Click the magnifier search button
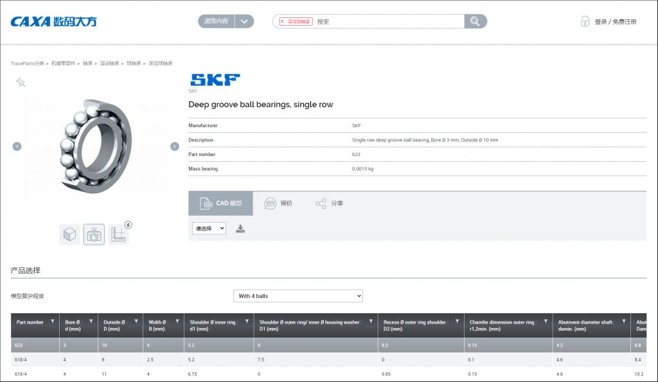Viewport: 658px width, 382px height. coord(475,21)
